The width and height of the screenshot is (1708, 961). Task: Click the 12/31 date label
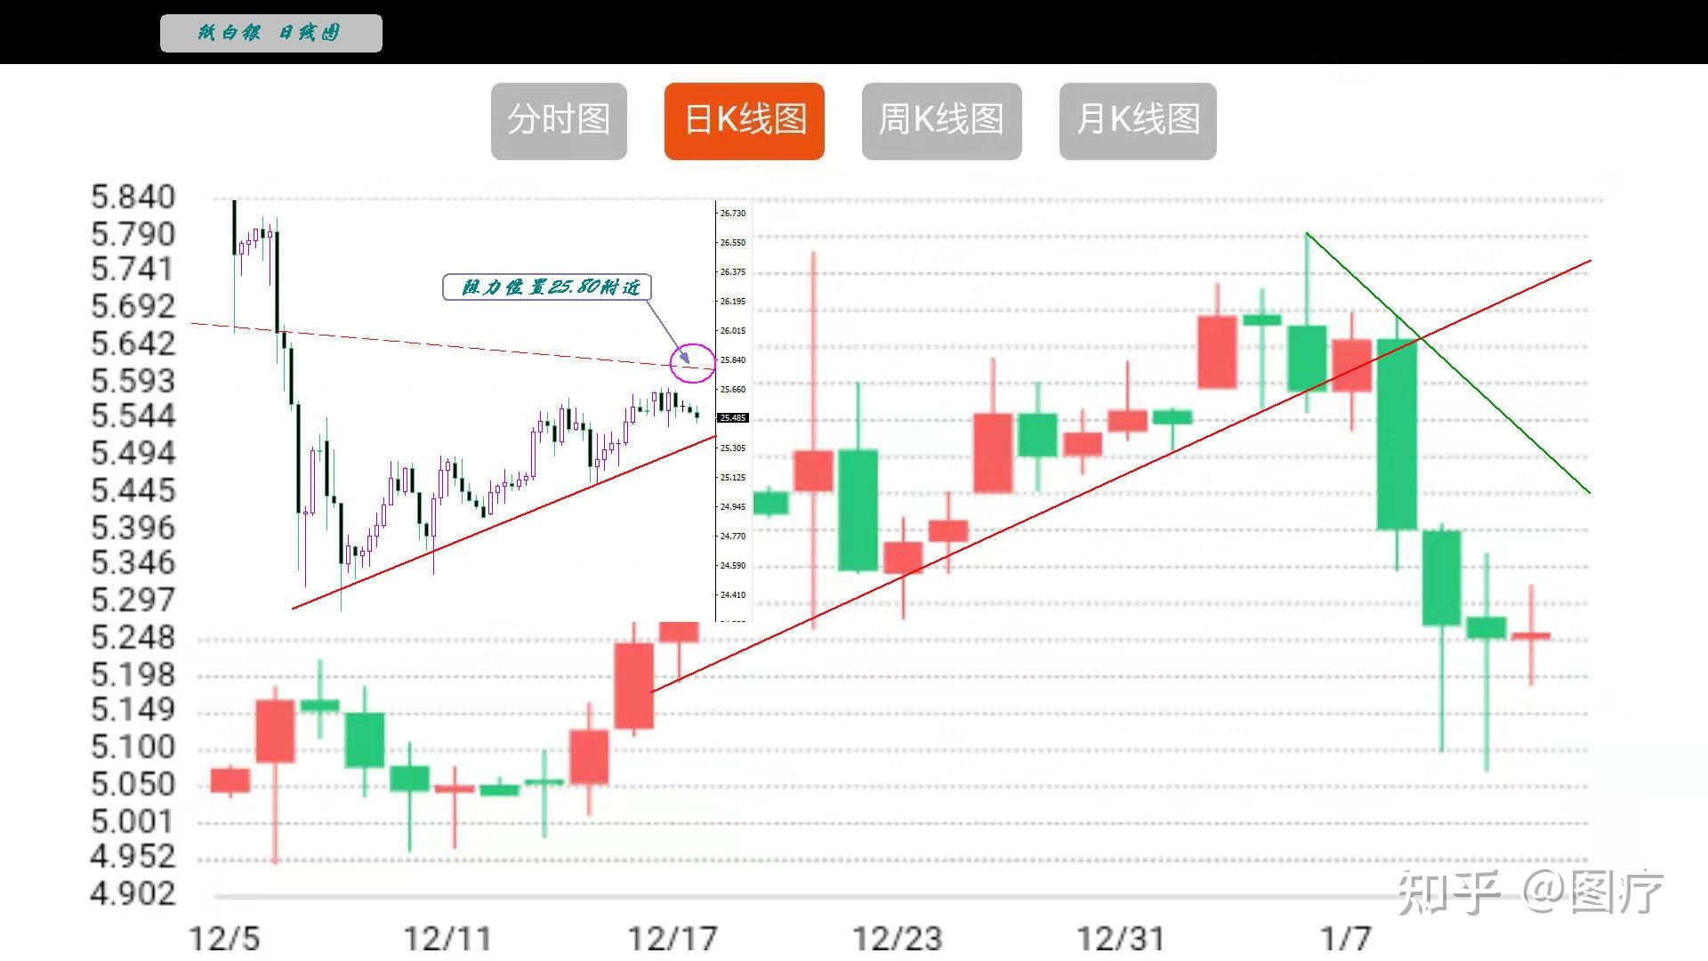click(1120, 938)
